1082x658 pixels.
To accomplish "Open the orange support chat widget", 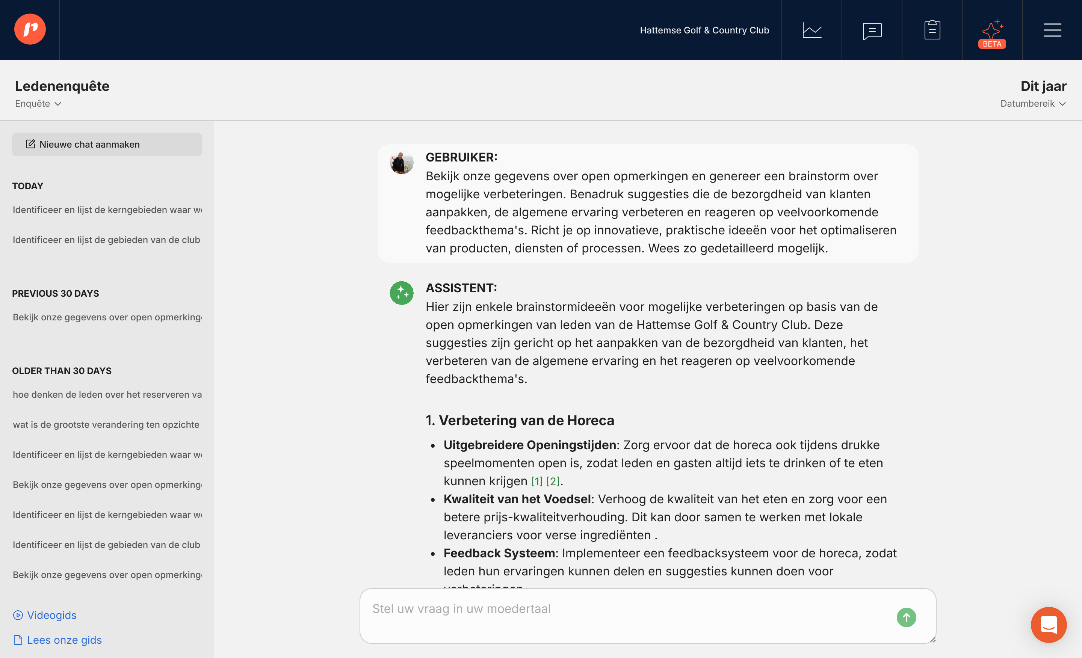I will [x=1048, y=624].
